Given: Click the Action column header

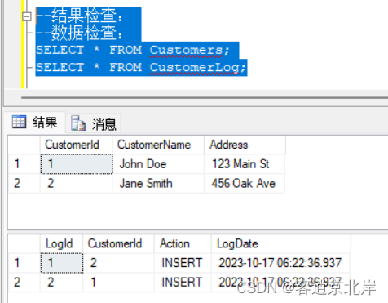Looking at the screenshot, I should tap(183, 243).
